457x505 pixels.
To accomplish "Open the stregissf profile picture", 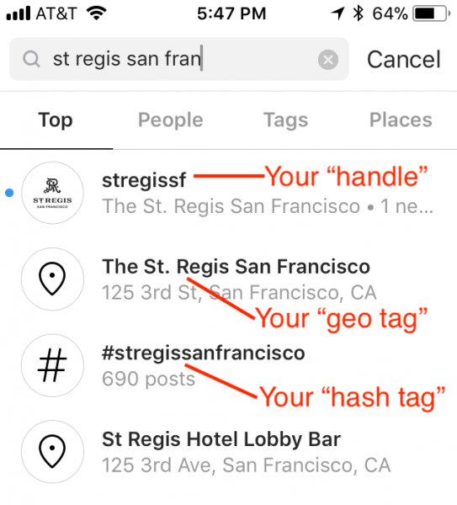I will [52, 193].
